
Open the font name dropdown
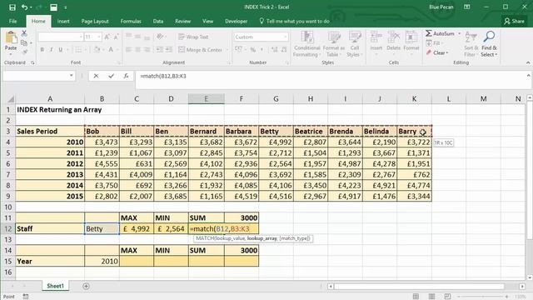(x=81, y=37)
